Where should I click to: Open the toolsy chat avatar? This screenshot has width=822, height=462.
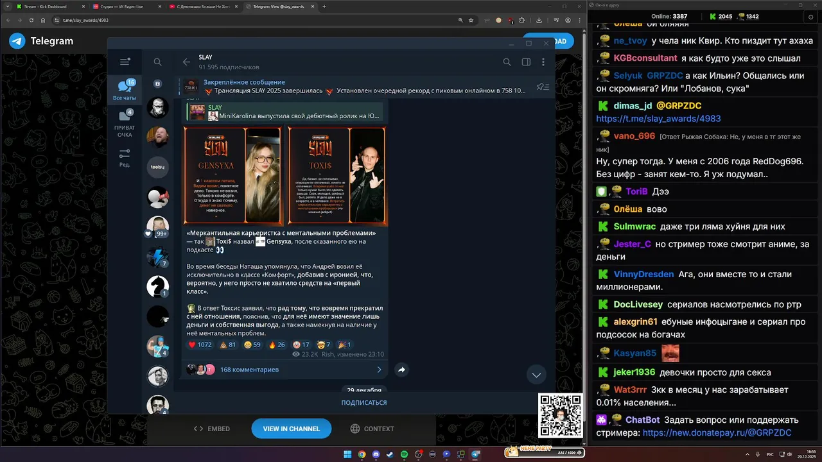coord(157,167)
